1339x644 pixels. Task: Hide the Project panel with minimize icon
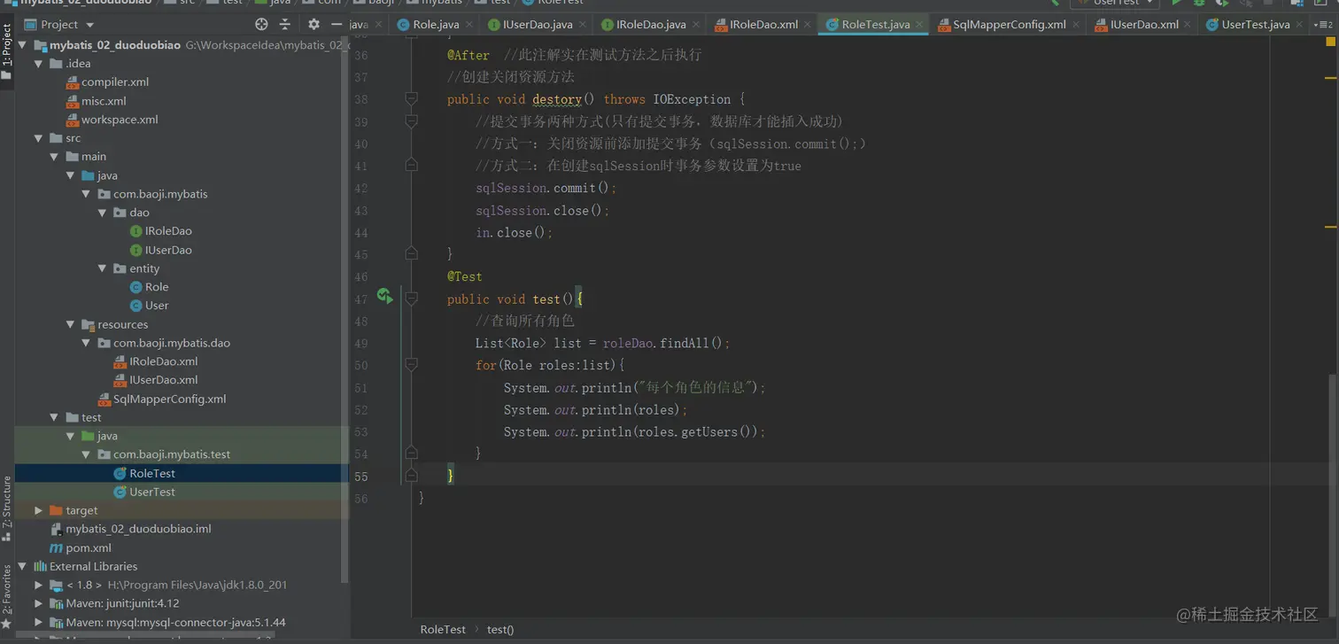click(x=336, y=25)
